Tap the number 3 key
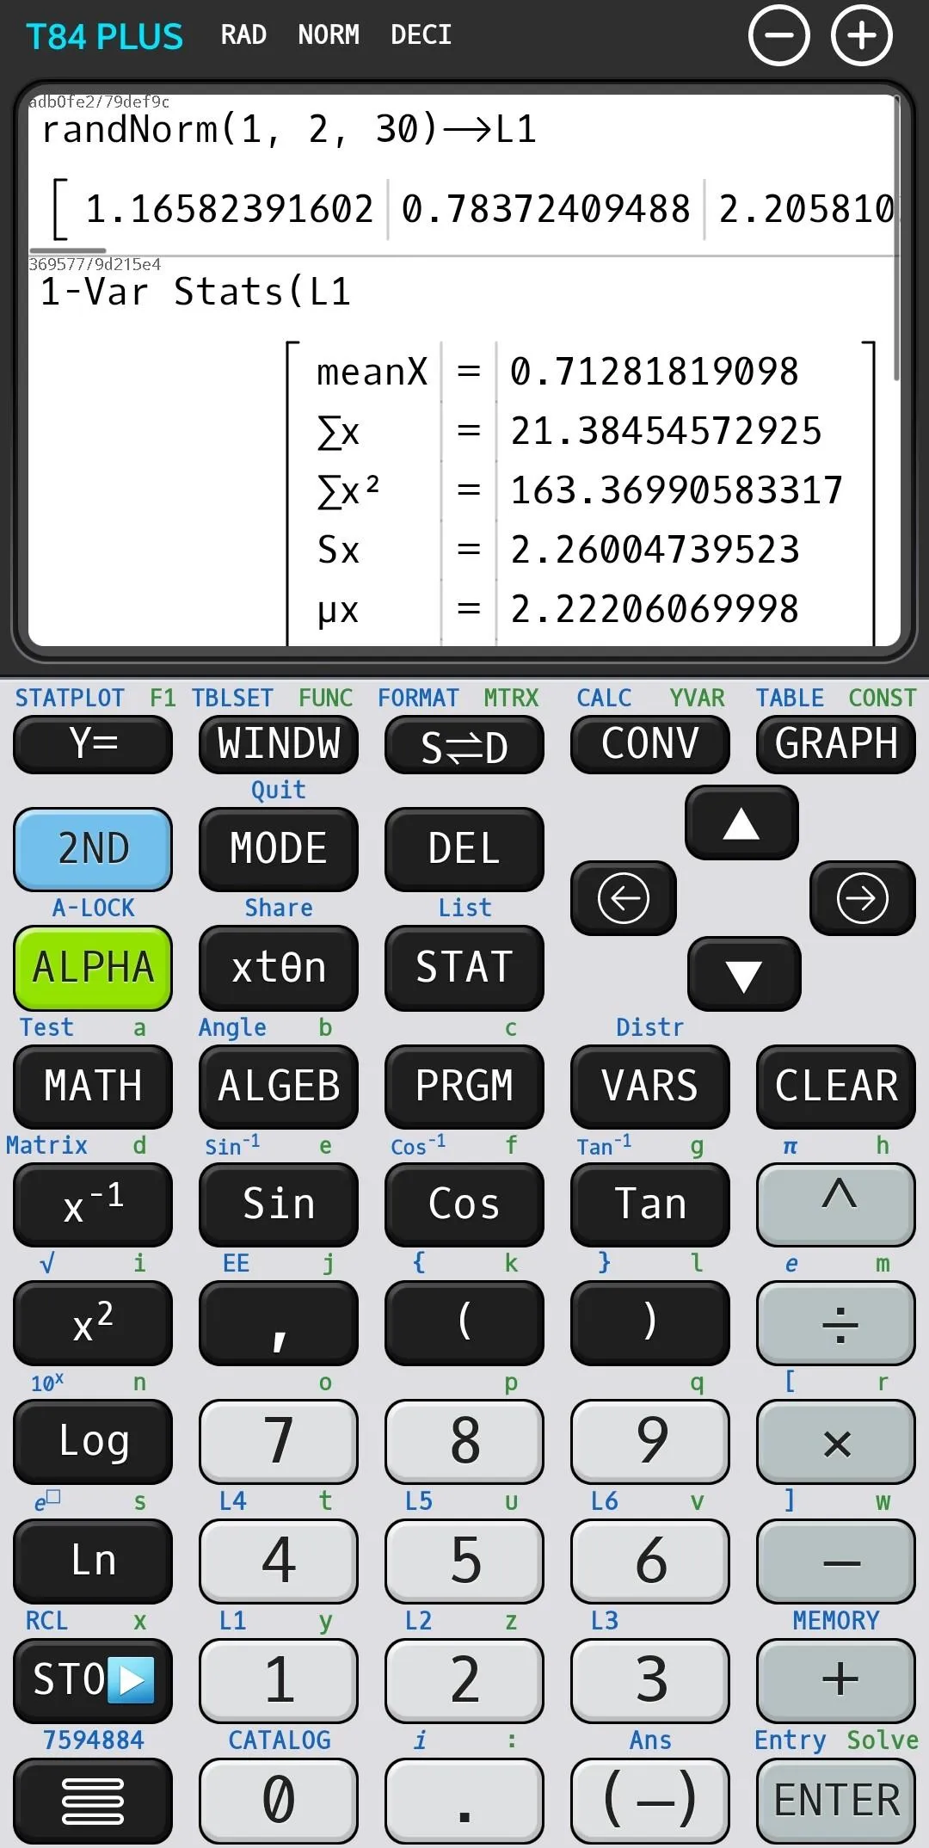The width and height of the screenshot is (929, 1848). (x=650, y=1680)
